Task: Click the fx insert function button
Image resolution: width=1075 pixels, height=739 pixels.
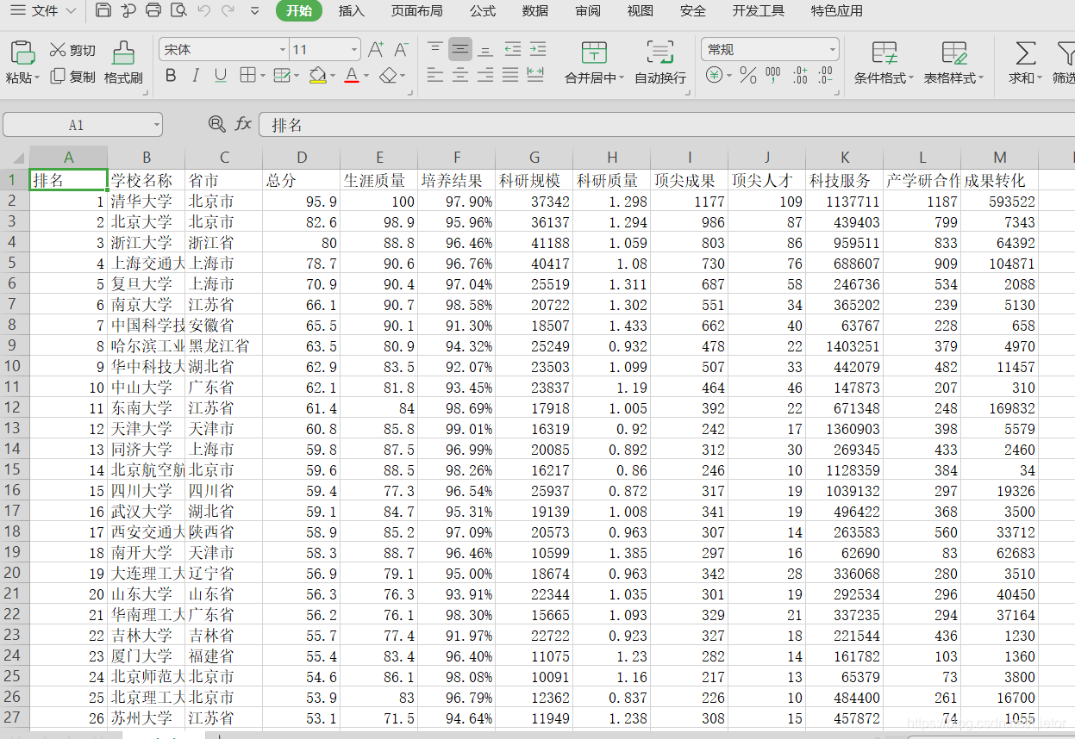Action: 244,124
